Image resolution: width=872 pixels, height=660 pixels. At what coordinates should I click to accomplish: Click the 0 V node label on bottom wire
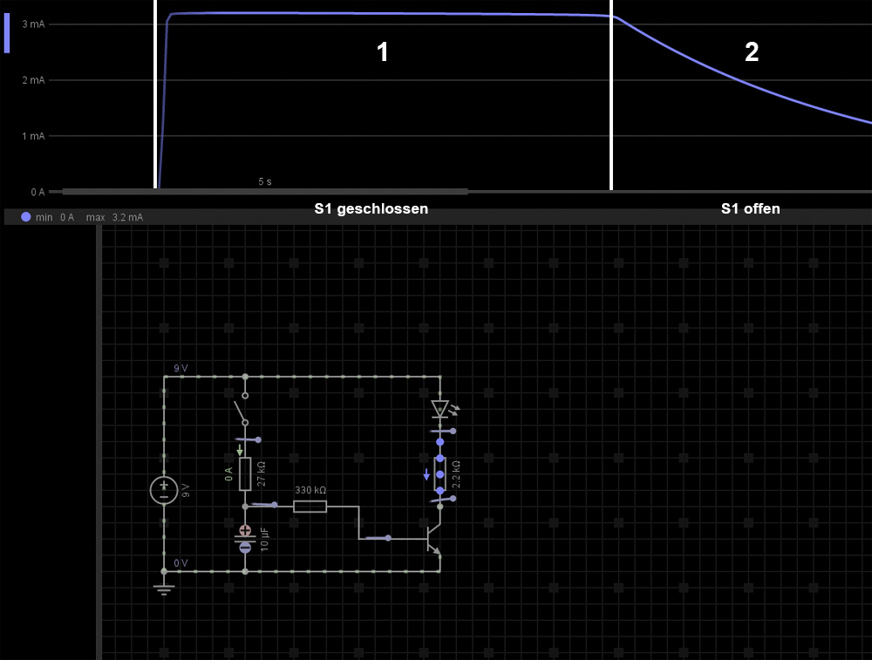coord(181,563)
